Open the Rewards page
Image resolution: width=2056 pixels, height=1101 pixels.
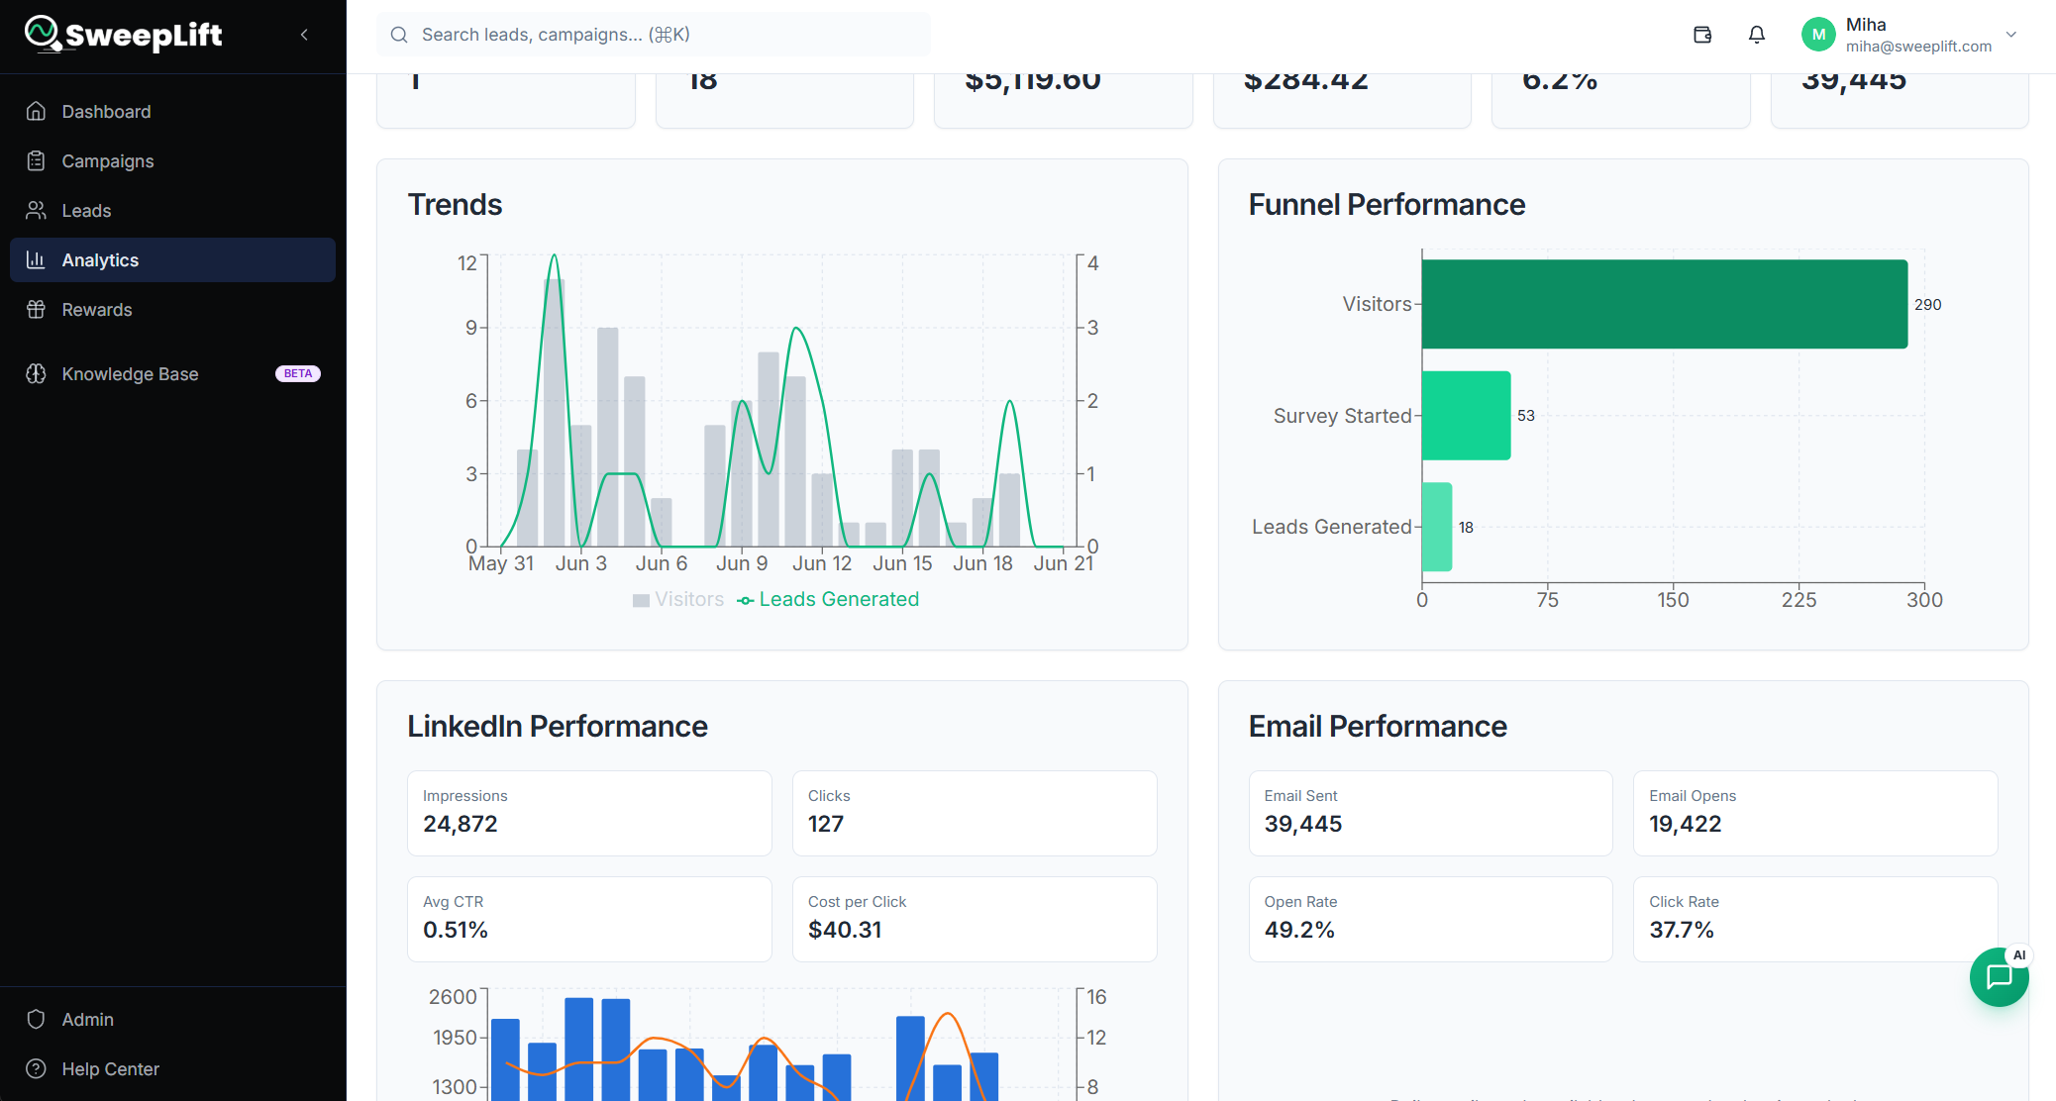tap(172, 310)
